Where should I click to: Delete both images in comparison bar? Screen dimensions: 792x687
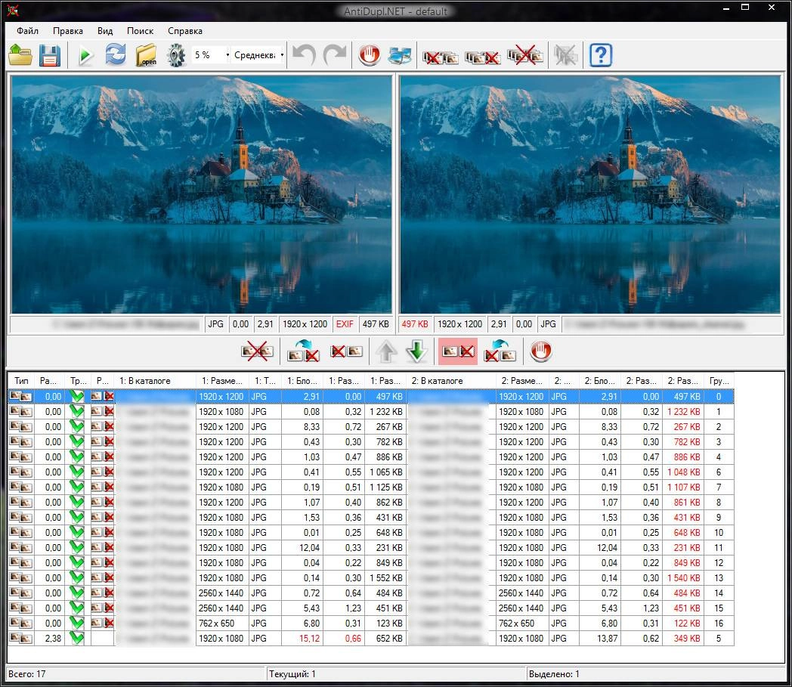pyautogui.click(x=257, y=351)
